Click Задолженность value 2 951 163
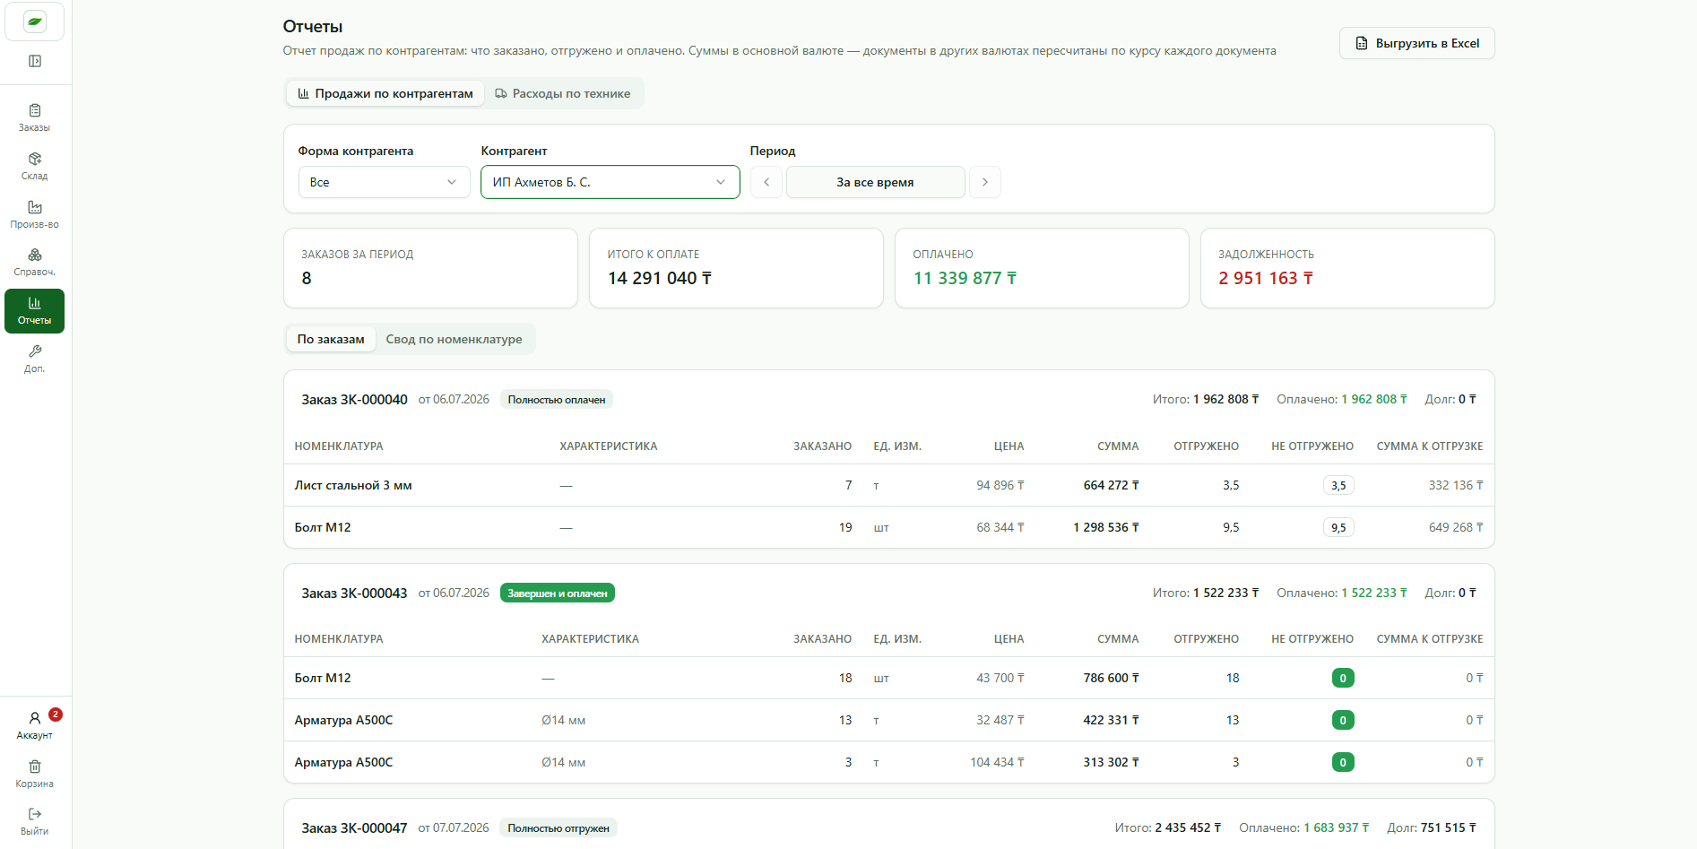This screenshot has width=1697, height=849. pyautogui.click(x=1266, y=278)
